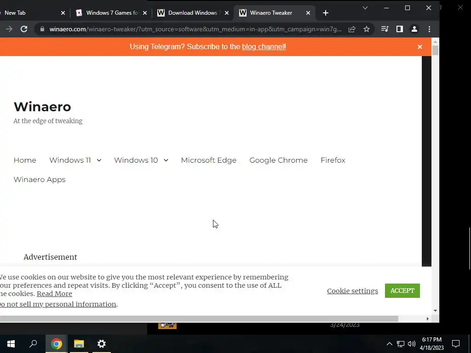Switch to the Windows 7 Games tab
The height and width of the screenshot is (353, 471).
coord(112,13)
